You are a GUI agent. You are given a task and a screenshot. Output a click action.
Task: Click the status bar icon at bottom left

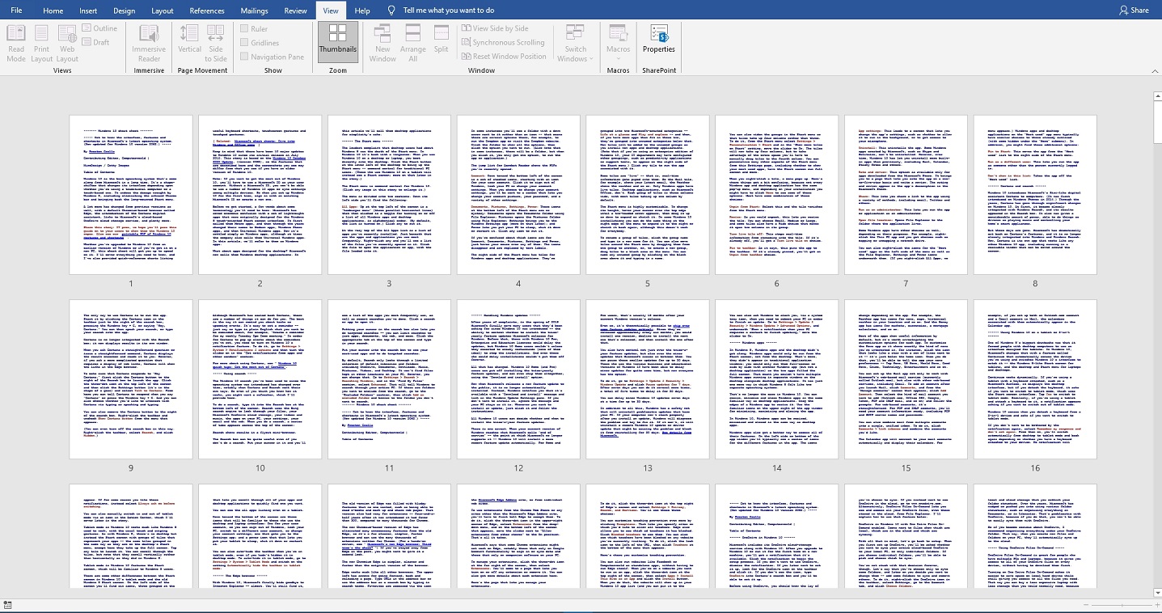(8, 603)
